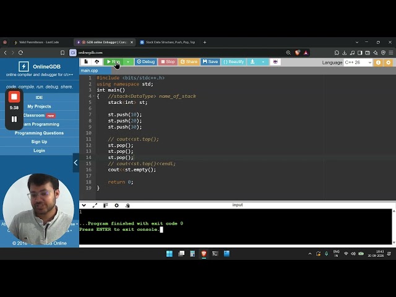
Task: Show hidden system tray icons
Action: [310, 254]
